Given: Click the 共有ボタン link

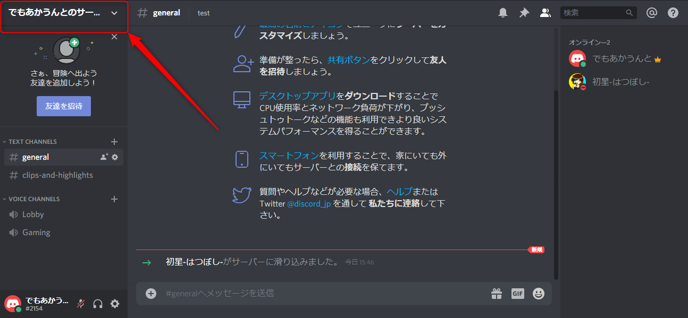Looking at the screenshot, I should [x=348, y=60].
